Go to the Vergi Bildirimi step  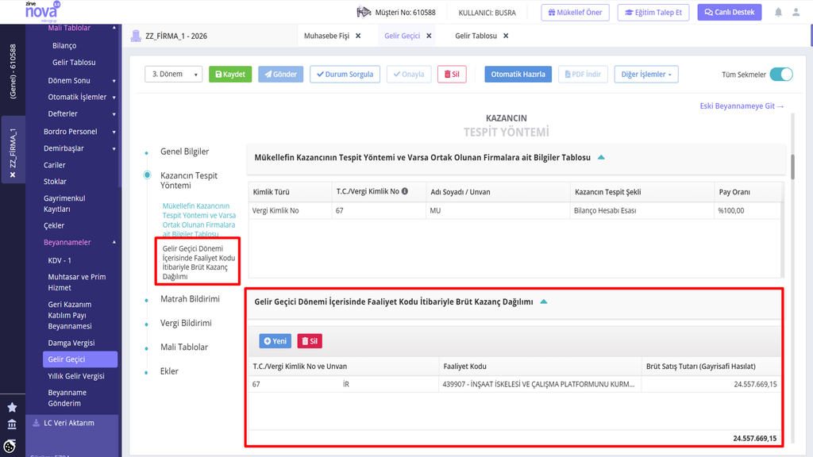click(x=186, y=323)
